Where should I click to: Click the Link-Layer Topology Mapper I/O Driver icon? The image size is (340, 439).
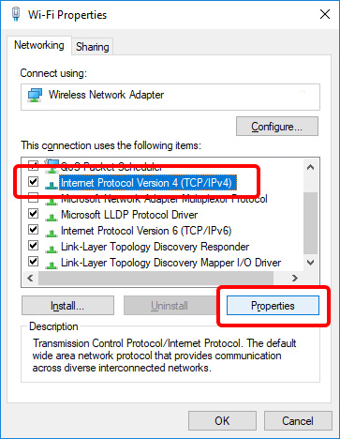coord(52,264)
